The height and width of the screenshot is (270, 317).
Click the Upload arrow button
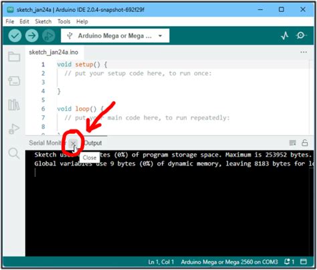32,36
